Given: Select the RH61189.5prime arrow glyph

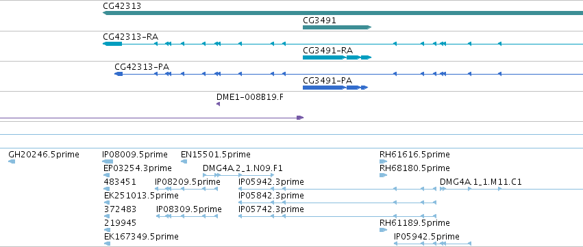Looking at the screenshot, I should [384, 230].
